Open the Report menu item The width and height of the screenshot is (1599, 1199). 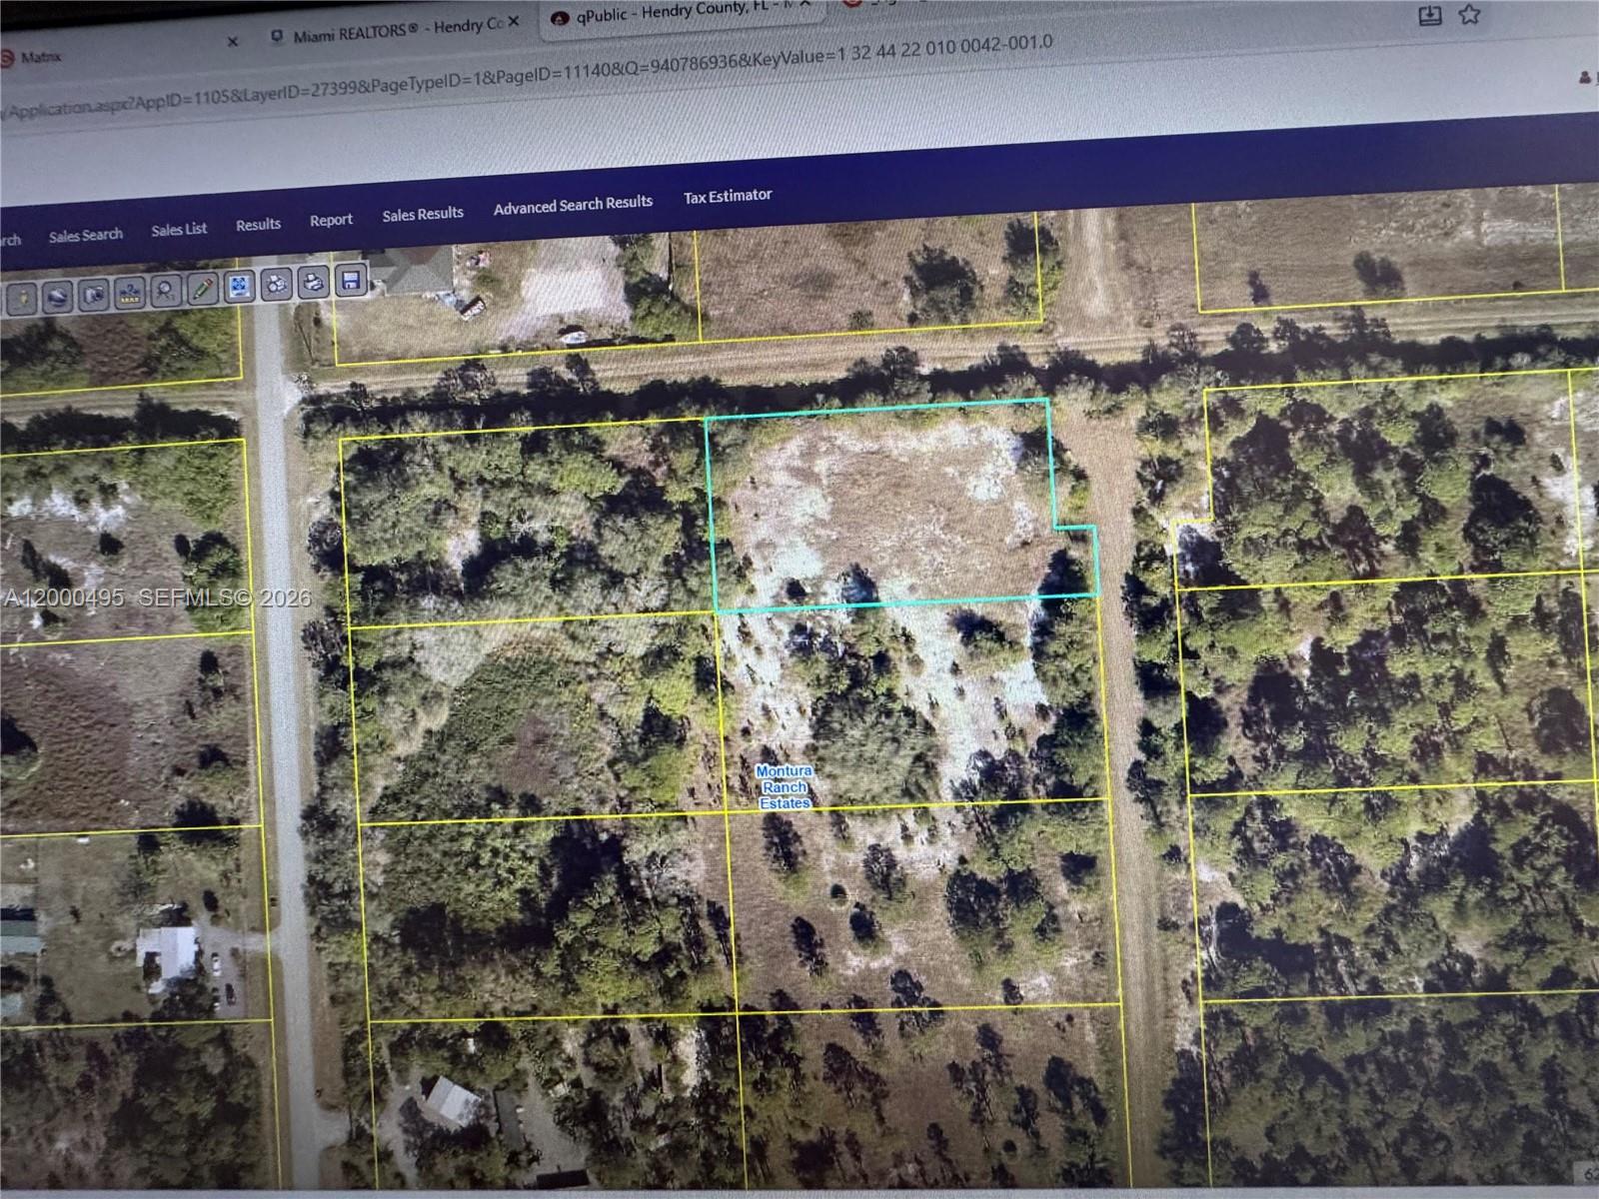pos(331,220)
